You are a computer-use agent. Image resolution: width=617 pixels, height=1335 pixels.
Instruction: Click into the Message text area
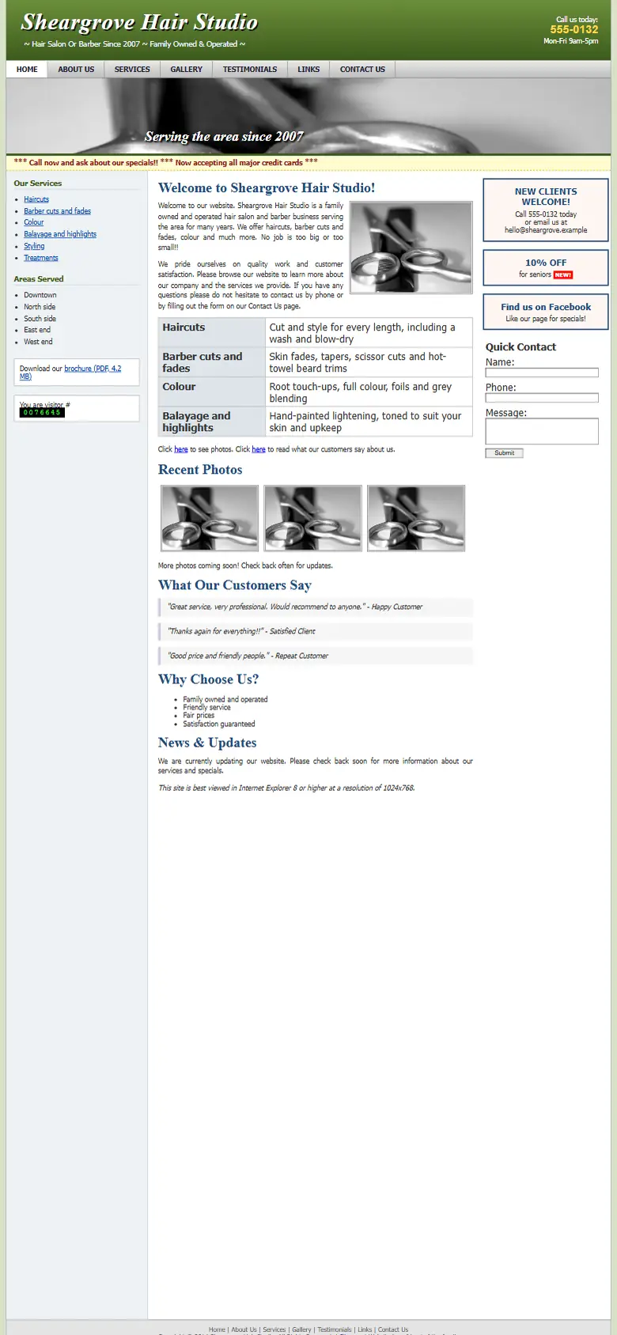[x=542, y=431]
